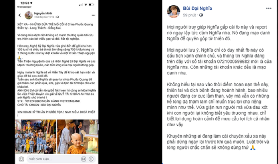Viewport: 278px width, 164px height.
Task: Tap the post timestamp under Nguyễn Minh
Action: click(44, 17)
